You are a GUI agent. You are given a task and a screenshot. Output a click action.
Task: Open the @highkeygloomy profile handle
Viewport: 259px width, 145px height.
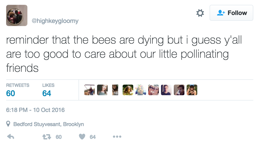click(x=55, y=21)
